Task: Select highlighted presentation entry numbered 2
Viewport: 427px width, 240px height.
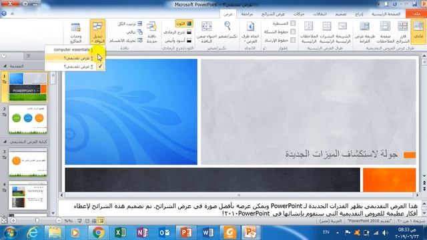Action: pyautogui.click(x=75, y=58)
